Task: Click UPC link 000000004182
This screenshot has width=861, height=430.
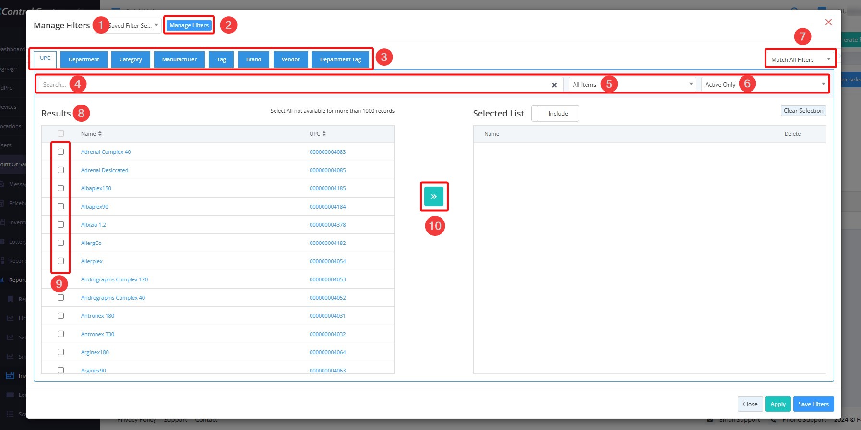Action: [328, 243]
